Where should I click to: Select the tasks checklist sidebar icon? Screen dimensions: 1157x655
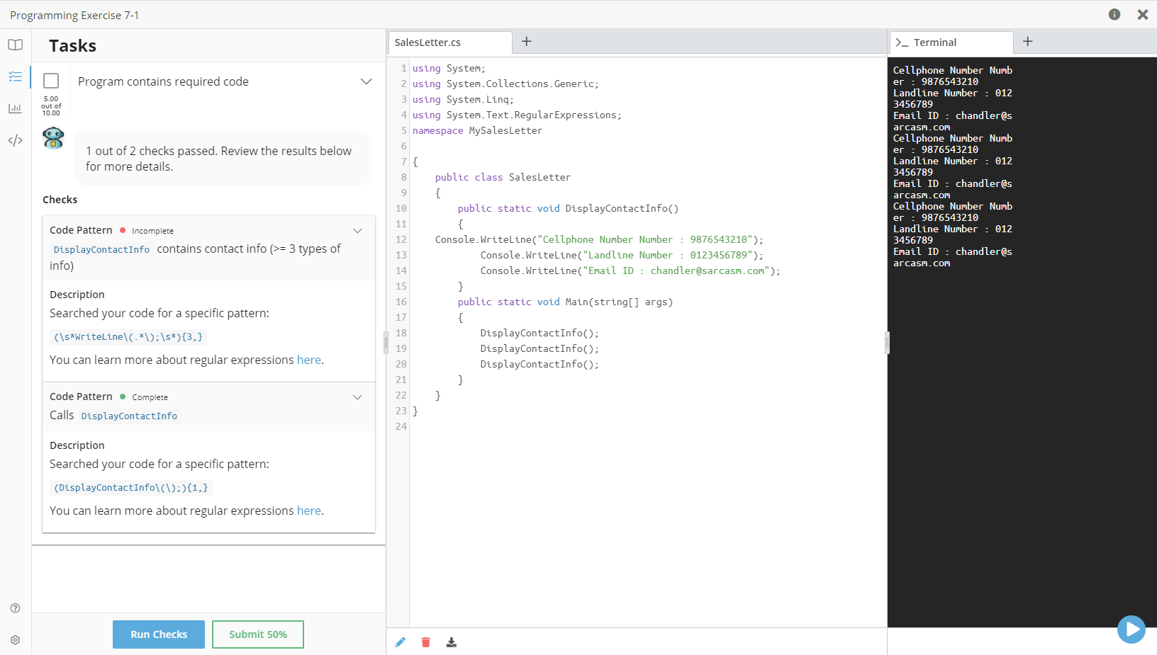[16, 76]
